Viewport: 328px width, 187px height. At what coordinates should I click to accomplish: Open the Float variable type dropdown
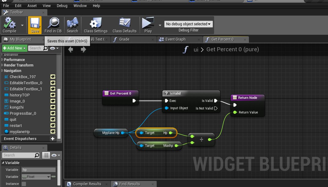click(x=36, y=177)
